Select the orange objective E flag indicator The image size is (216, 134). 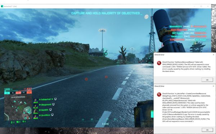(x=29, y=93)
